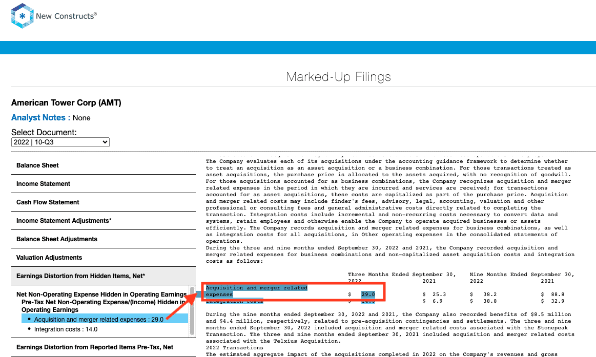Expand the Income Statement Adjustments section
The width and height of the screenshot is (596, 357).
104,221
